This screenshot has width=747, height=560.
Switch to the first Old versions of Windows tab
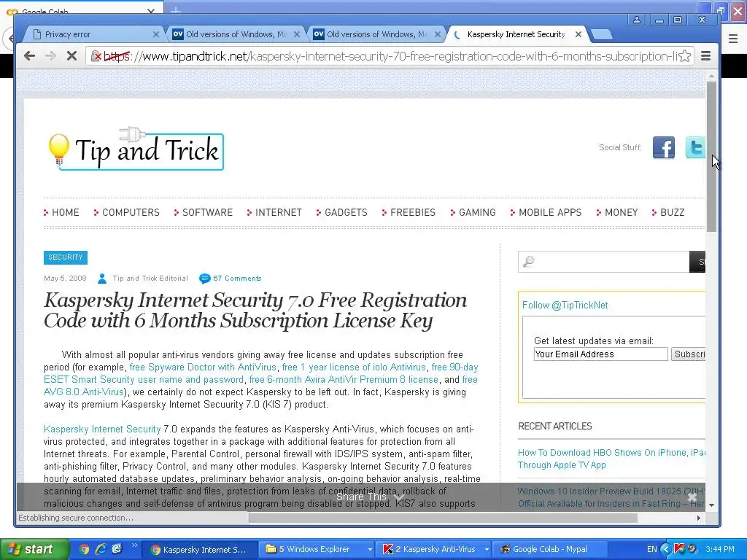tap(236, 34)
